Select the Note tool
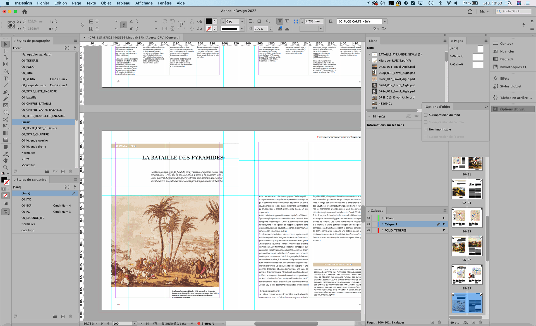The image size is (536, 326). tap(6, 147)
